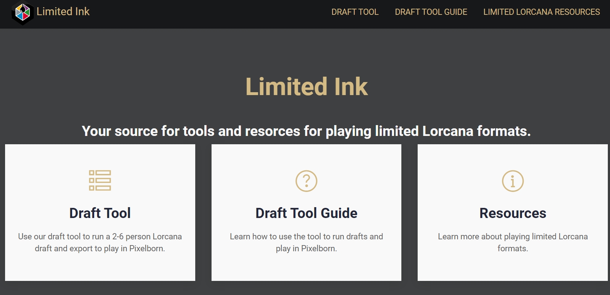
Task: Click the info circle icon above Resources
Action: [x=513, y=181]
